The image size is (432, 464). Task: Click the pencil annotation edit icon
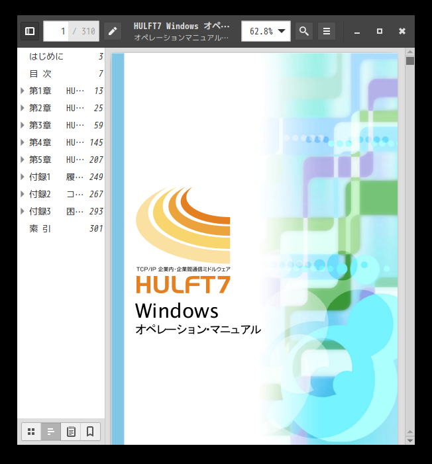tap(113, 31)
